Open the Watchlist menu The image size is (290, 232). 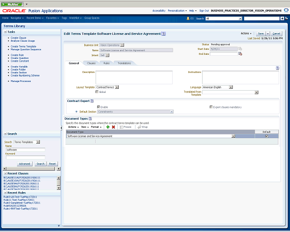(75, 18)
